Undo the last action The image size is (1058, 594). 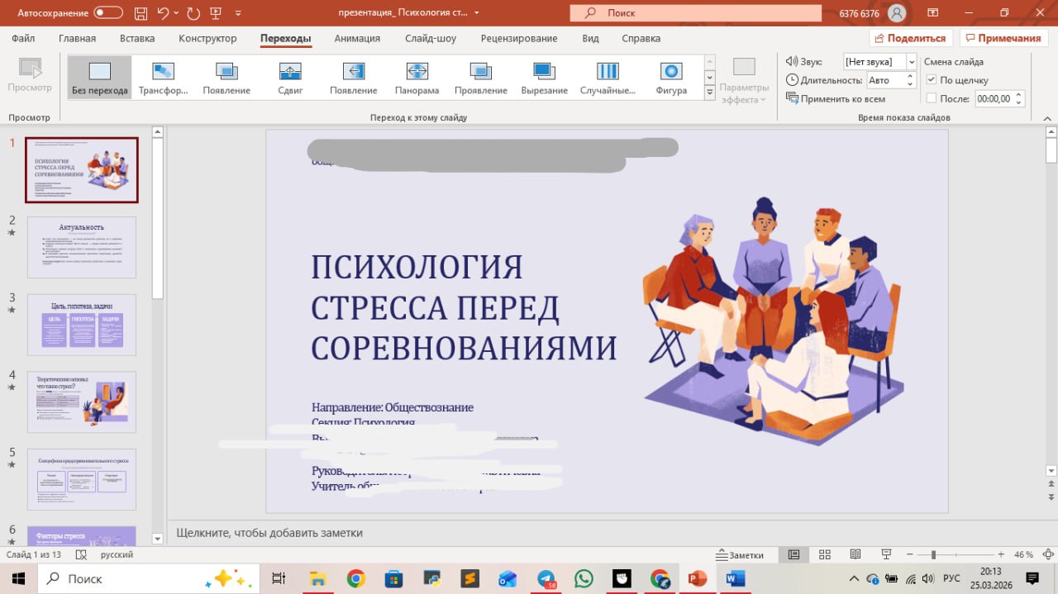pyautogui.click(x=163, y=12)
